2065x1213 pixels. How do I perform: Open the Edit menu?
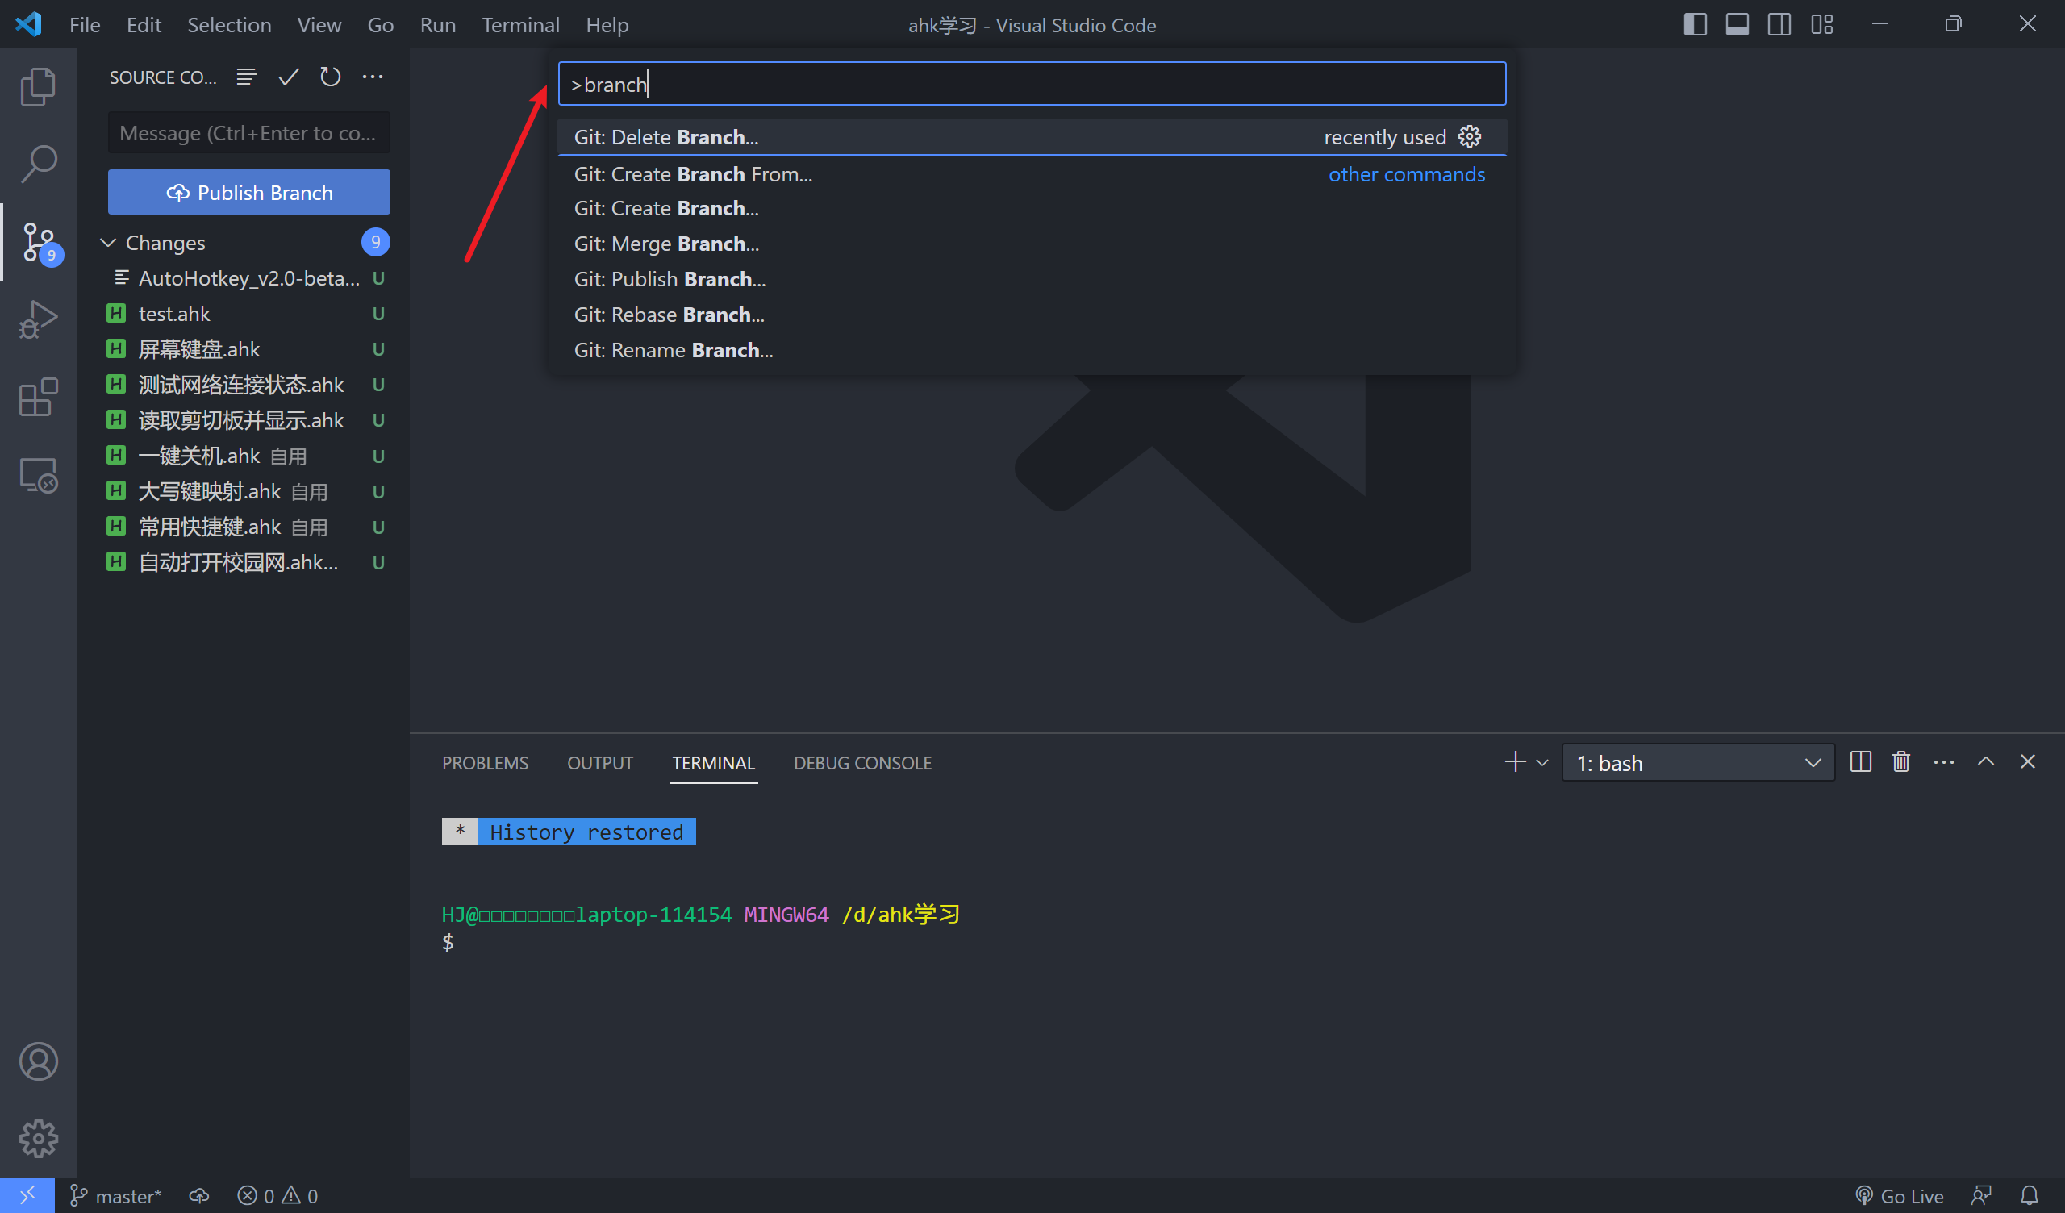[x=144, y=24]
